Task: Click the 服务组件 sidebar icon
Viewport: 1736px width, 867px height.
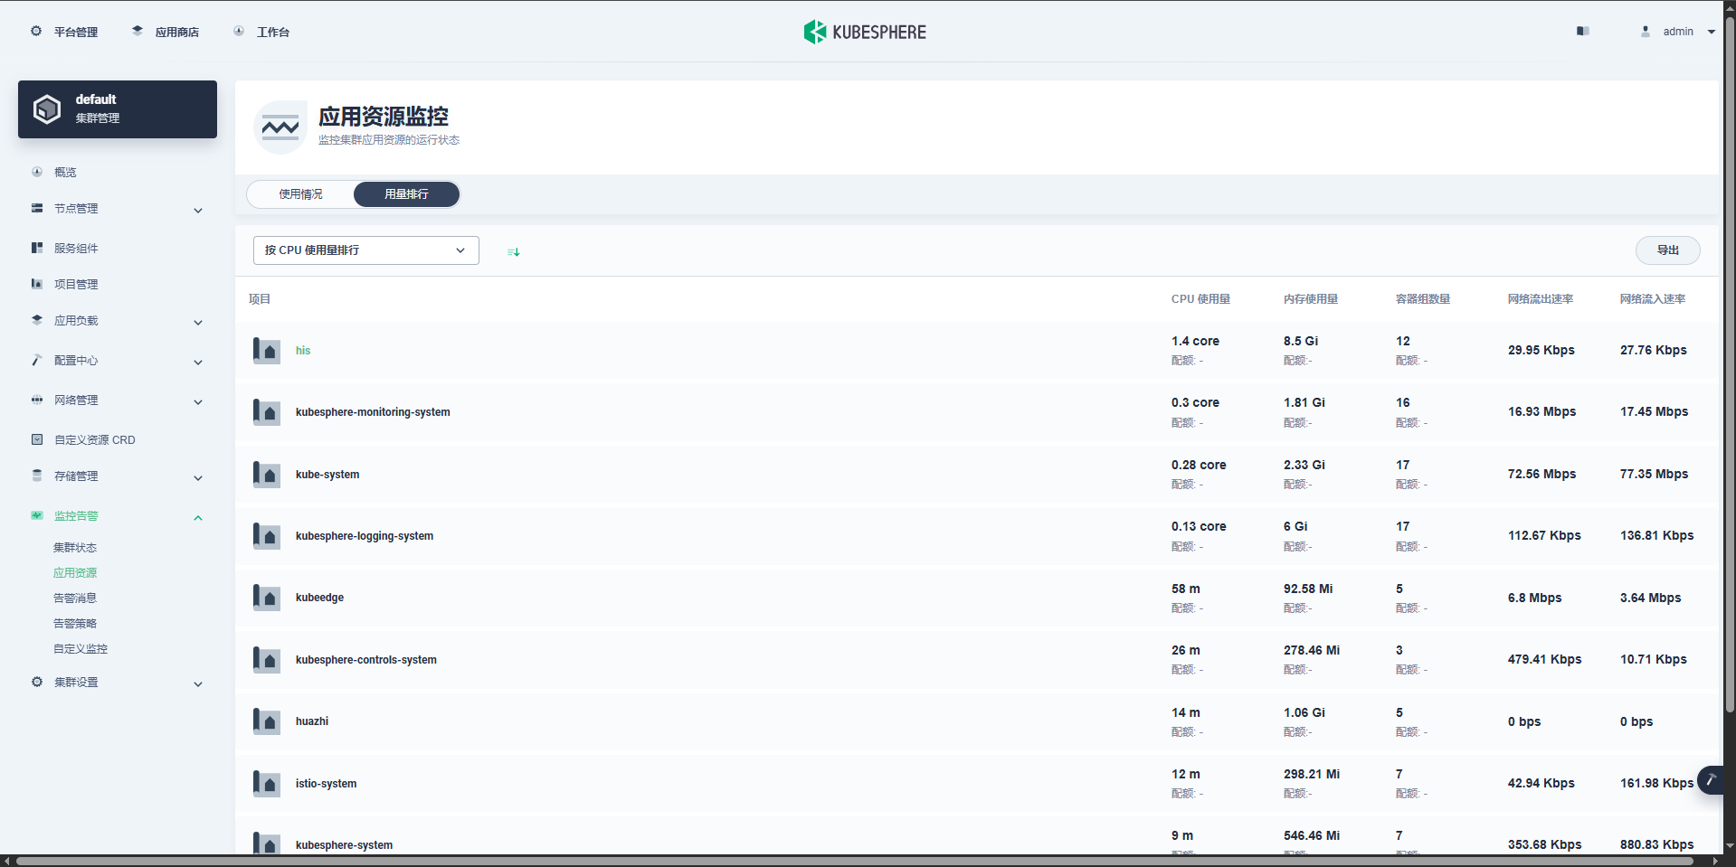Action: click(x=37, y=248)
